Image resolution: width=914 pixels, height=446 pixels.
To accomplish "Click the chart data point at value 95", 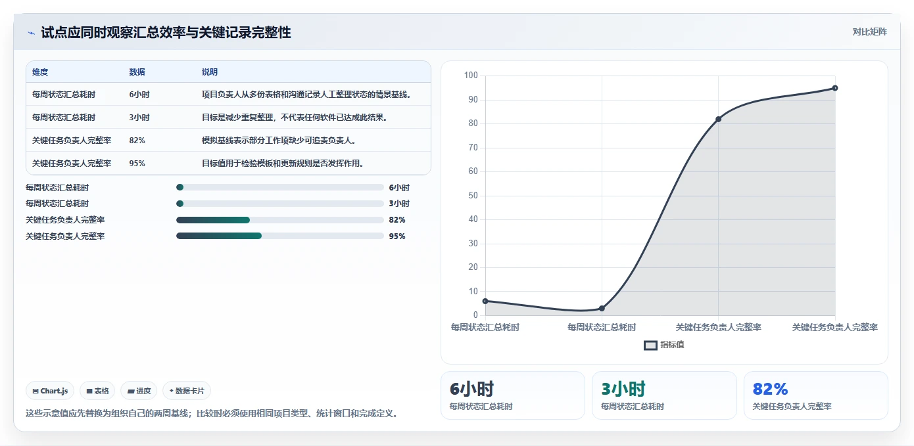I will pos(835,88).
